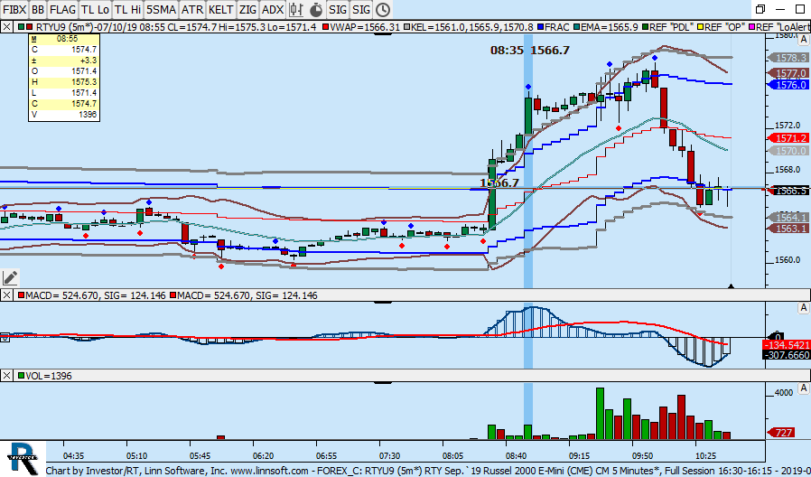Click the -134.5421 MACD signal label
811x477 pixels.
[x=787, y=345]
